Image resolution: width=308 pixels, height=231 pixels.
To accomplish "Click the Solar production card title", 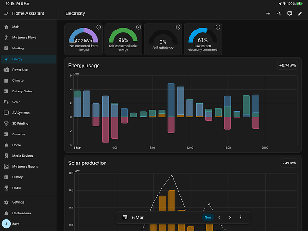I will [87, 163].
